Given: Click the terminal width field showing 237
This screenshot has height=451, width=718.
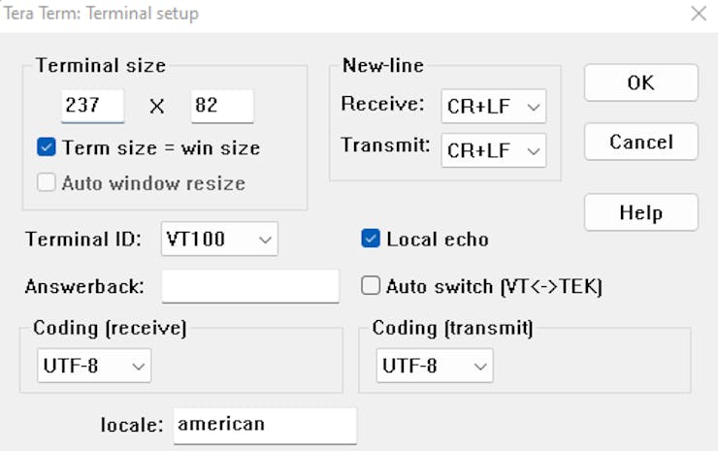Looking at the screenshot, I should 92,106.
